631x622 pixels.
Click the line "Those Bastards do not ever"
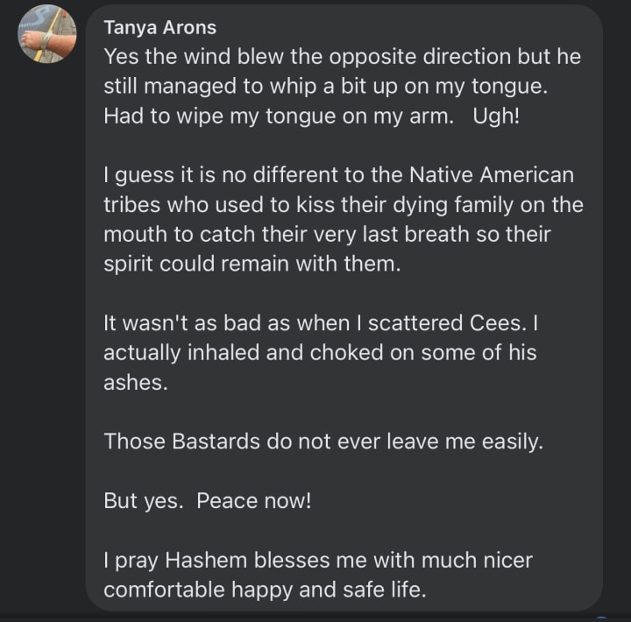[x=323, y=442]
